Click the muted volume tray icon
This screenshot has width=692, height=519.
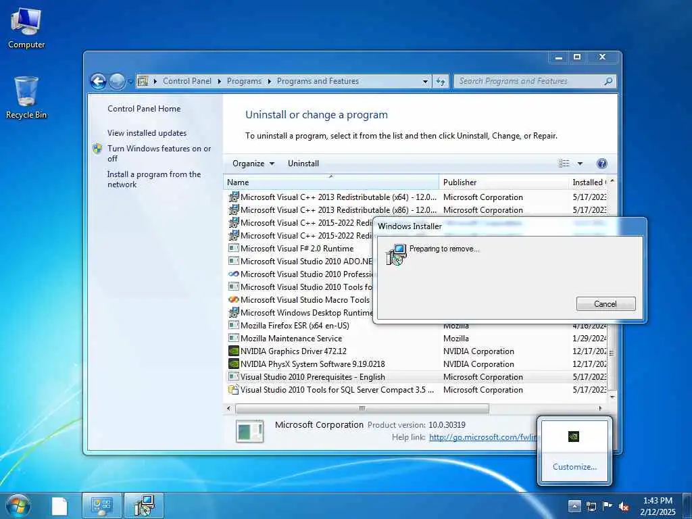point(624,507)
